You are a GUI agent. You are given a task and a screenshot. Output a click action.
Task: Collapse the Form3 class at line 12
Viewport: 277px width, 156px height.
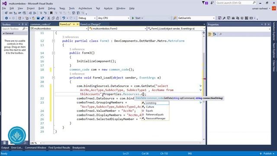tap(53, 41)
